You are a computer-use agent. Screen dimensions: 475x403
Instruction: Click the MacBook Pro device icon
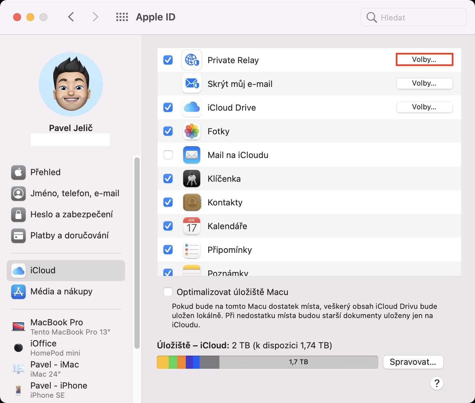tap(18, 327)
